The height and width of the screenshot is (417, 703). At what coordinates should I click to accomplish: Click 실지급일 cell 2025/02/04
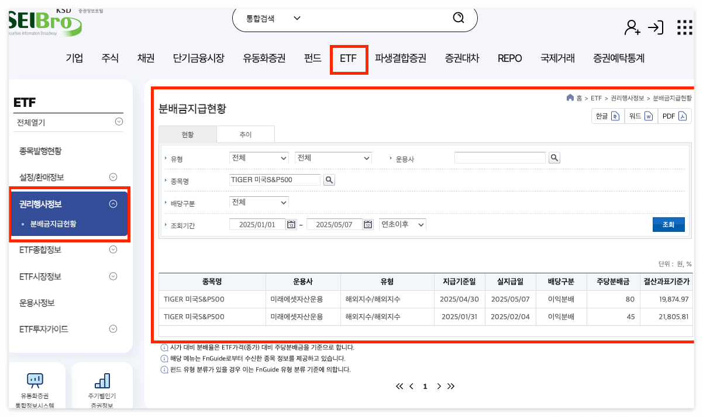click(x=510, y=317)
